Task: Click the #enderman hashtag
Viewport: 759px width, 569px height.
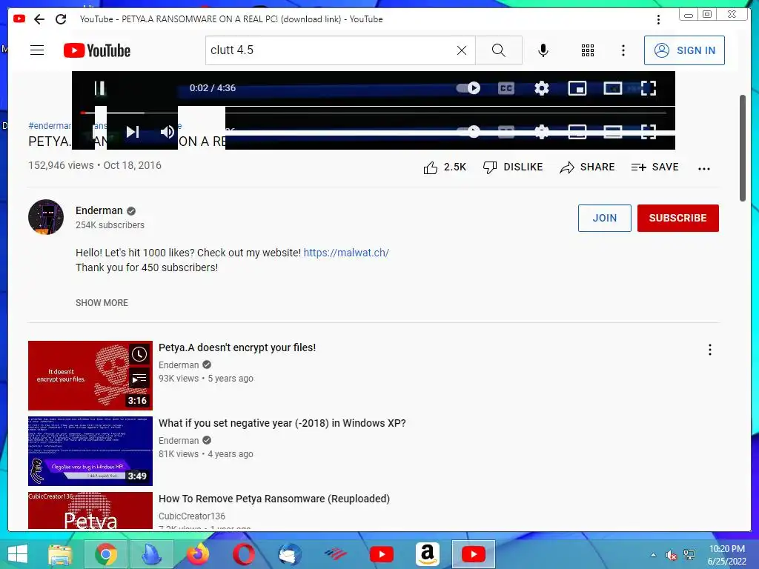Action: tap(50, 126)
